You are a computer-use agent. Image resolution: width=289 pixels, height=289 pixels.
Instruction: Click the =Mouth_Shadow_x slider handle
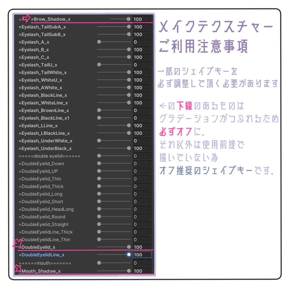click(x=128, y=271)
